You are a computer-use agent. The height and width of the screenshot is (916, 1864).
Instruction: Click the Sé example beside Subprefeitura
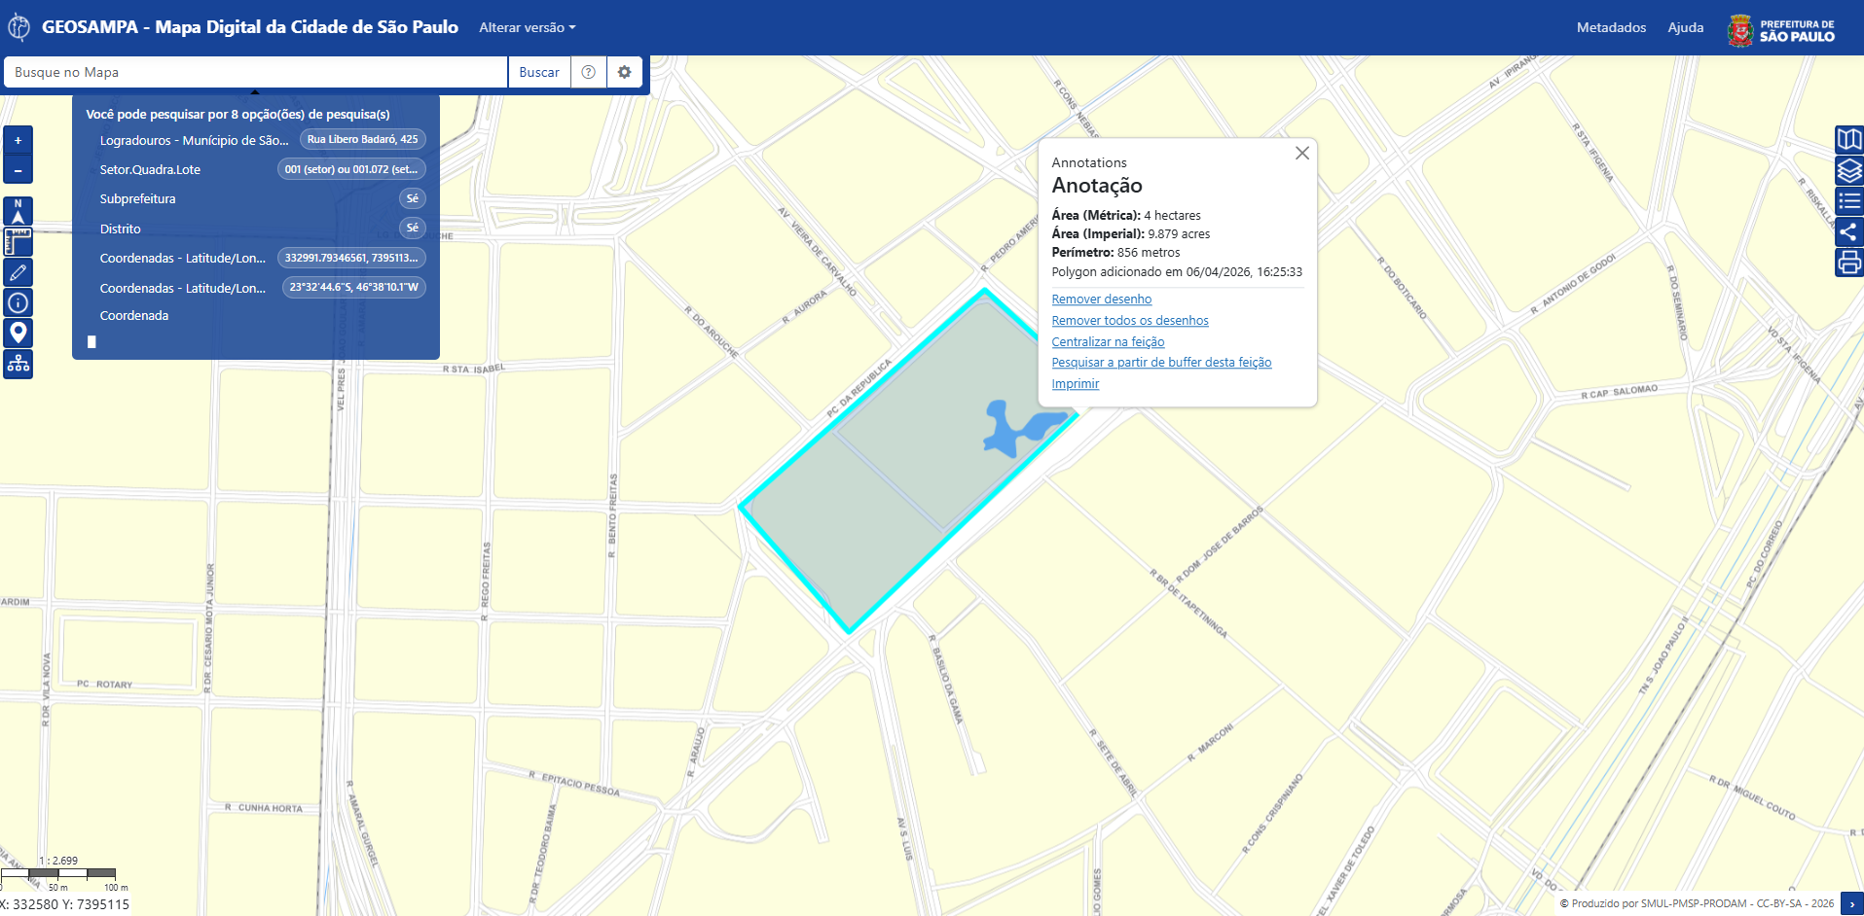413,198
